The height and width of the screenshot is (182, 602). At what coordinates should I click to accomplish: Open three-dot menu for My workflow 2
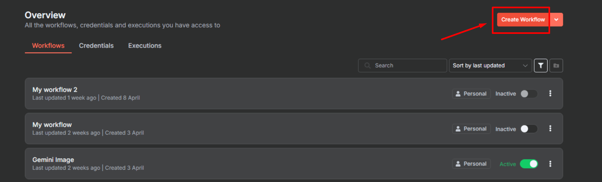point(550,93)
